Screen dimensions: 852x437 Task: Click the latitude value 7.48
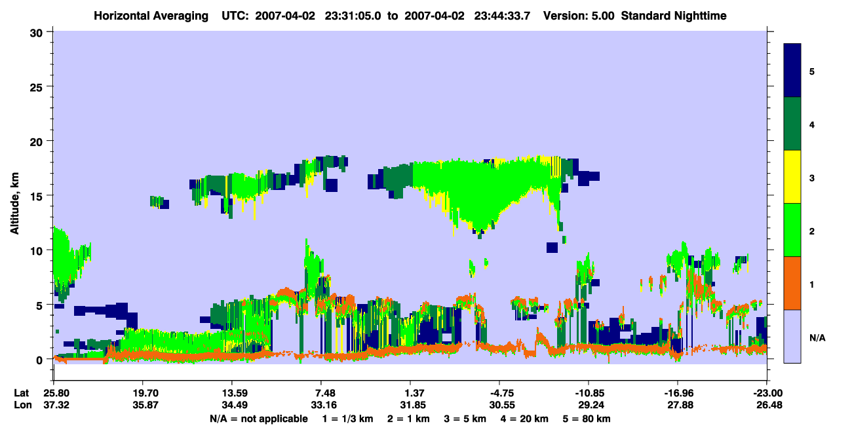coord(324,393)
